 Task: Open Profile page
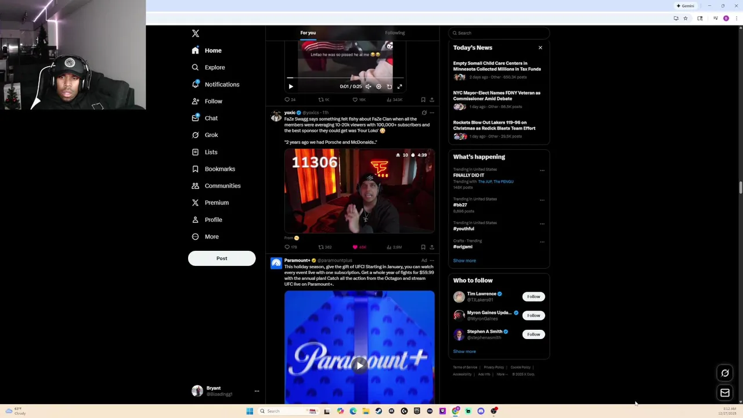pos(207,219)
